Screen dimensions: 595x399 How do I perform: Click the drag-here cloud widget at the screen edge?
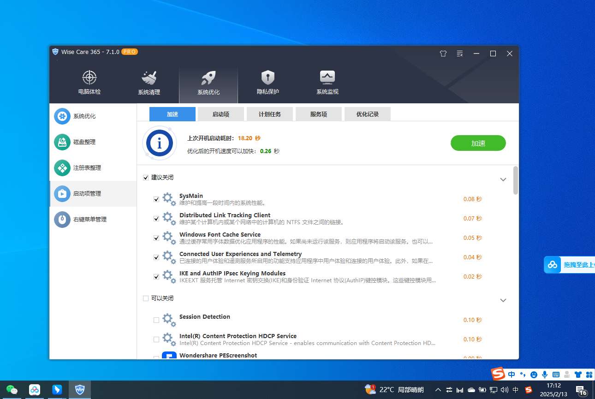(569, 265)
